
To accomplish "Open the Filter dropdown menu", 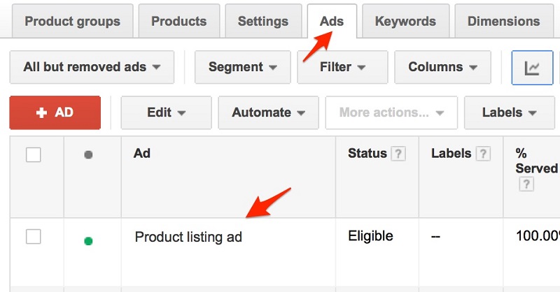I will click(342, 68).
